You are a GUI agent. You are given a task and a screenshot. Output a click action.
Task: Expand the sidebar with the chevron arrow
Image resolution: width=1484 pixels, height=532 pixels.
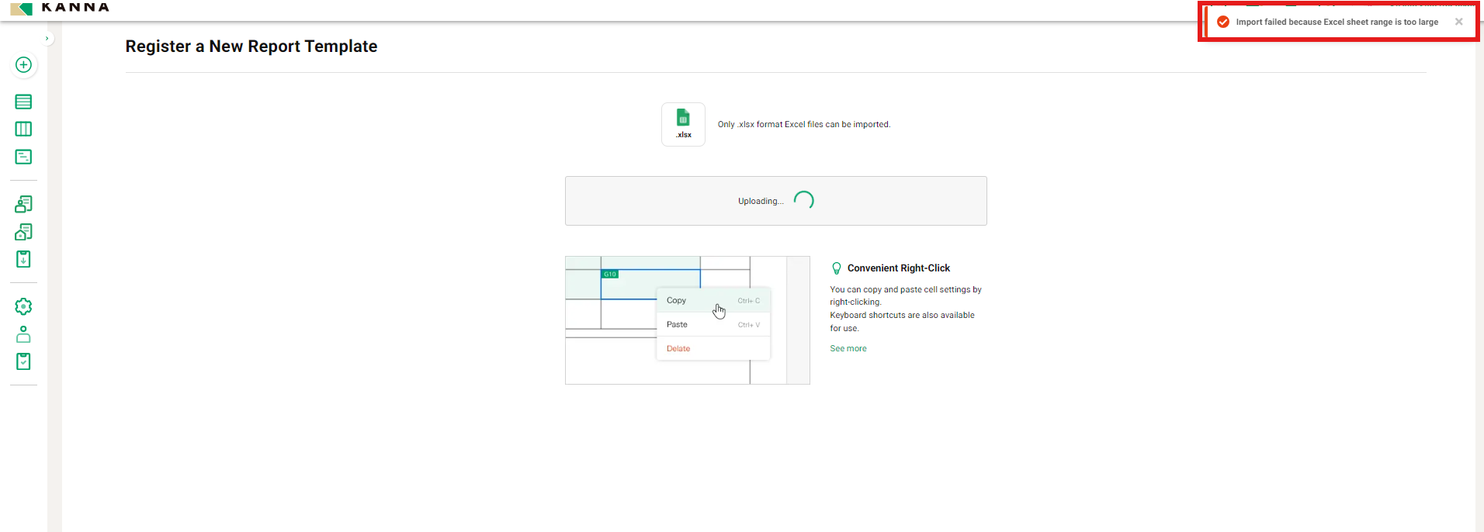[x=47, y=38]
